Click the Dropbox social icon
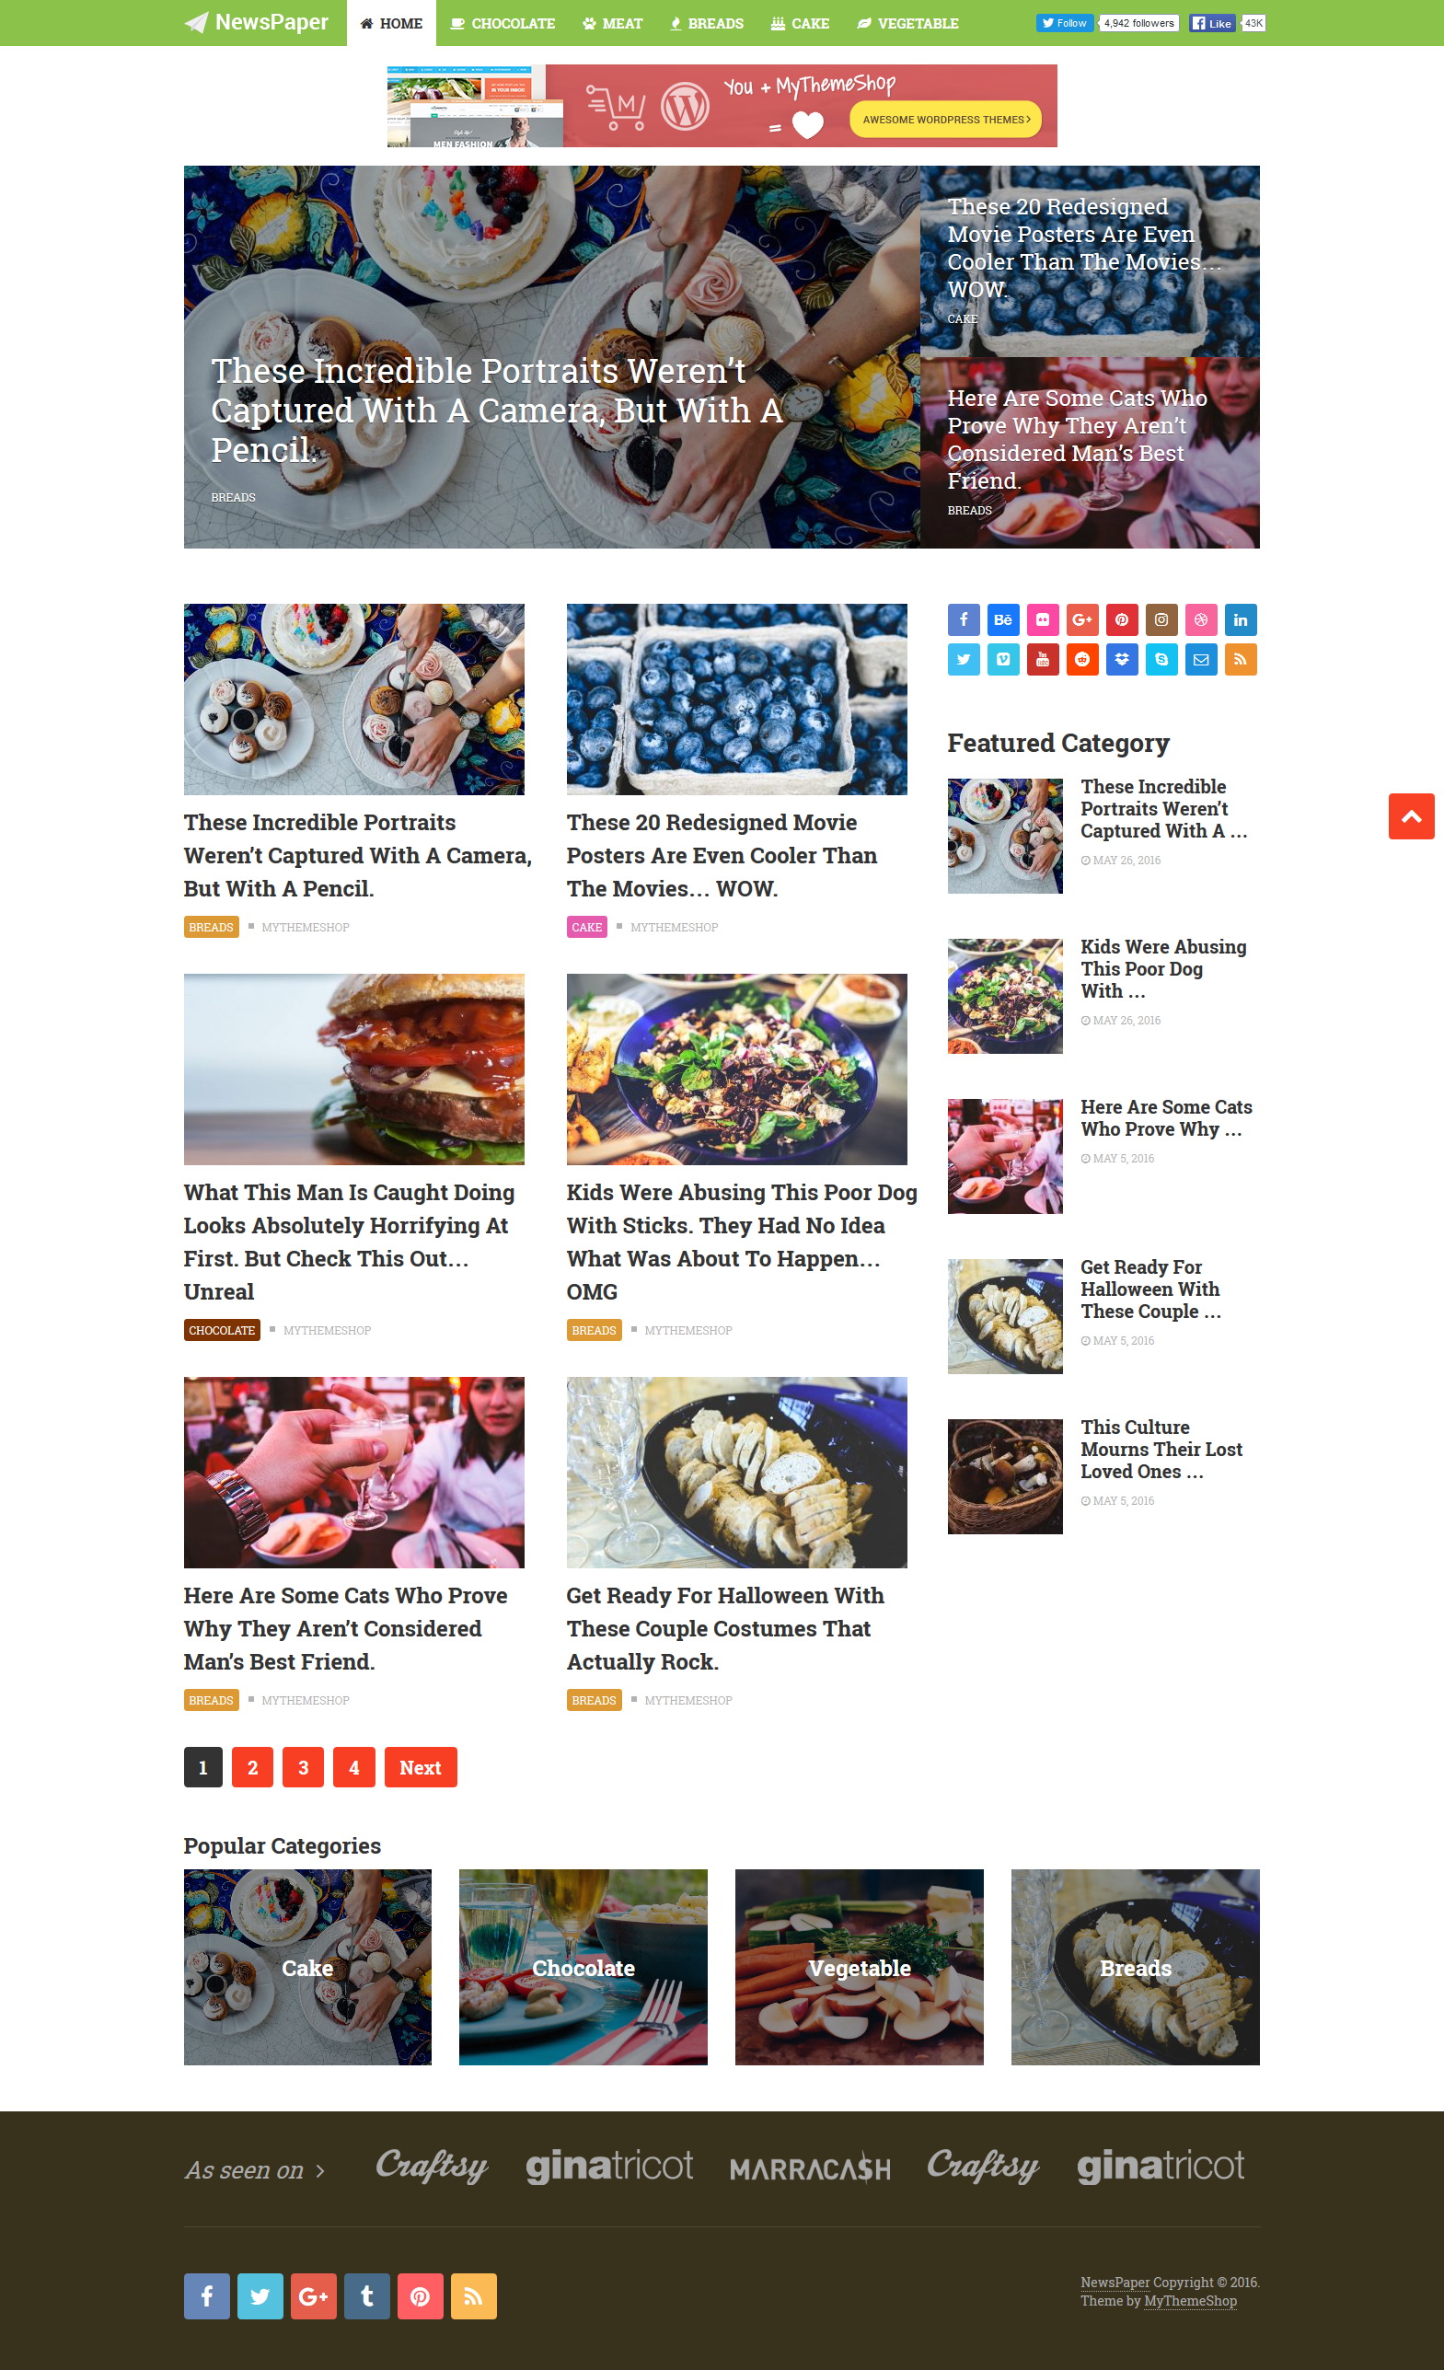Screen dimensions: 1444x2370 [x=1122, y=659]
